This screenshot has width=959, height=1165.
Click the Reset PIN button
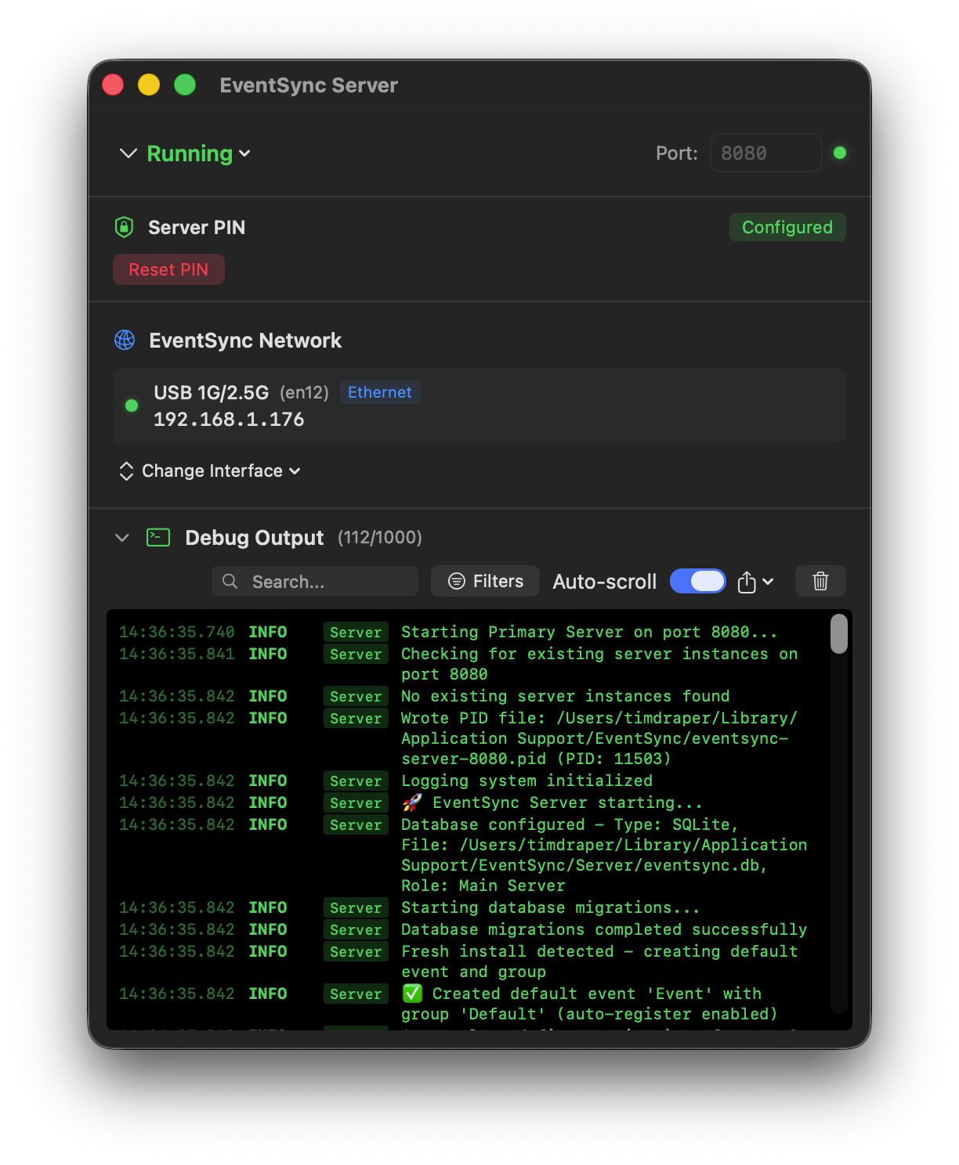point(168,269)
